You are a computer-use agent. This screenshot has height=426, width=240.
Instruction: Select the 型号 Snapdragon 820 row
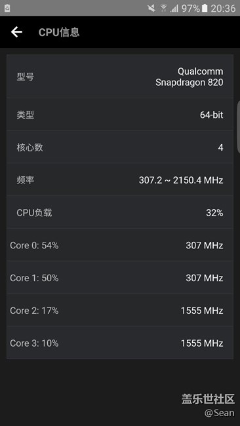click(x=120, y=76)
